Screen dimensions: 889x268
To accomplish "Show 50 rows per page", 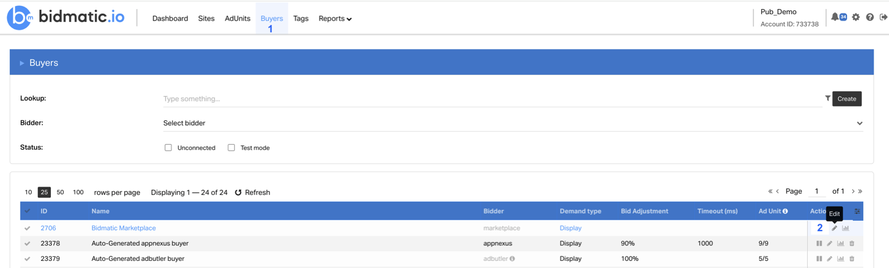I will pos(60,192).
